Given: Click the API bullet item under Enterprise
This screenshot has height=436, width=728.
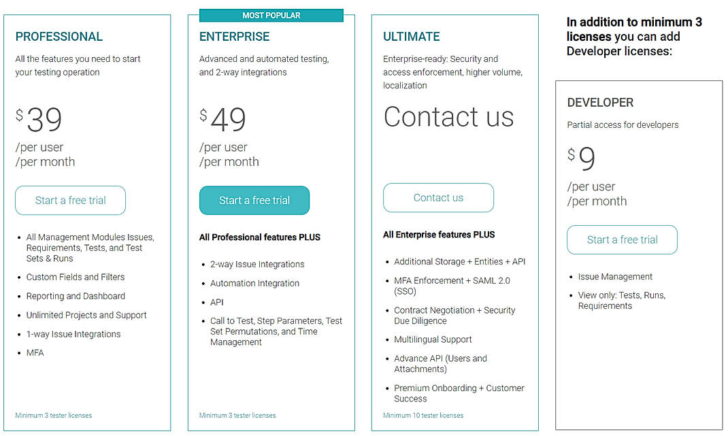Looking at the screenshot, I should pyautogui.click(x=216, y=302).
